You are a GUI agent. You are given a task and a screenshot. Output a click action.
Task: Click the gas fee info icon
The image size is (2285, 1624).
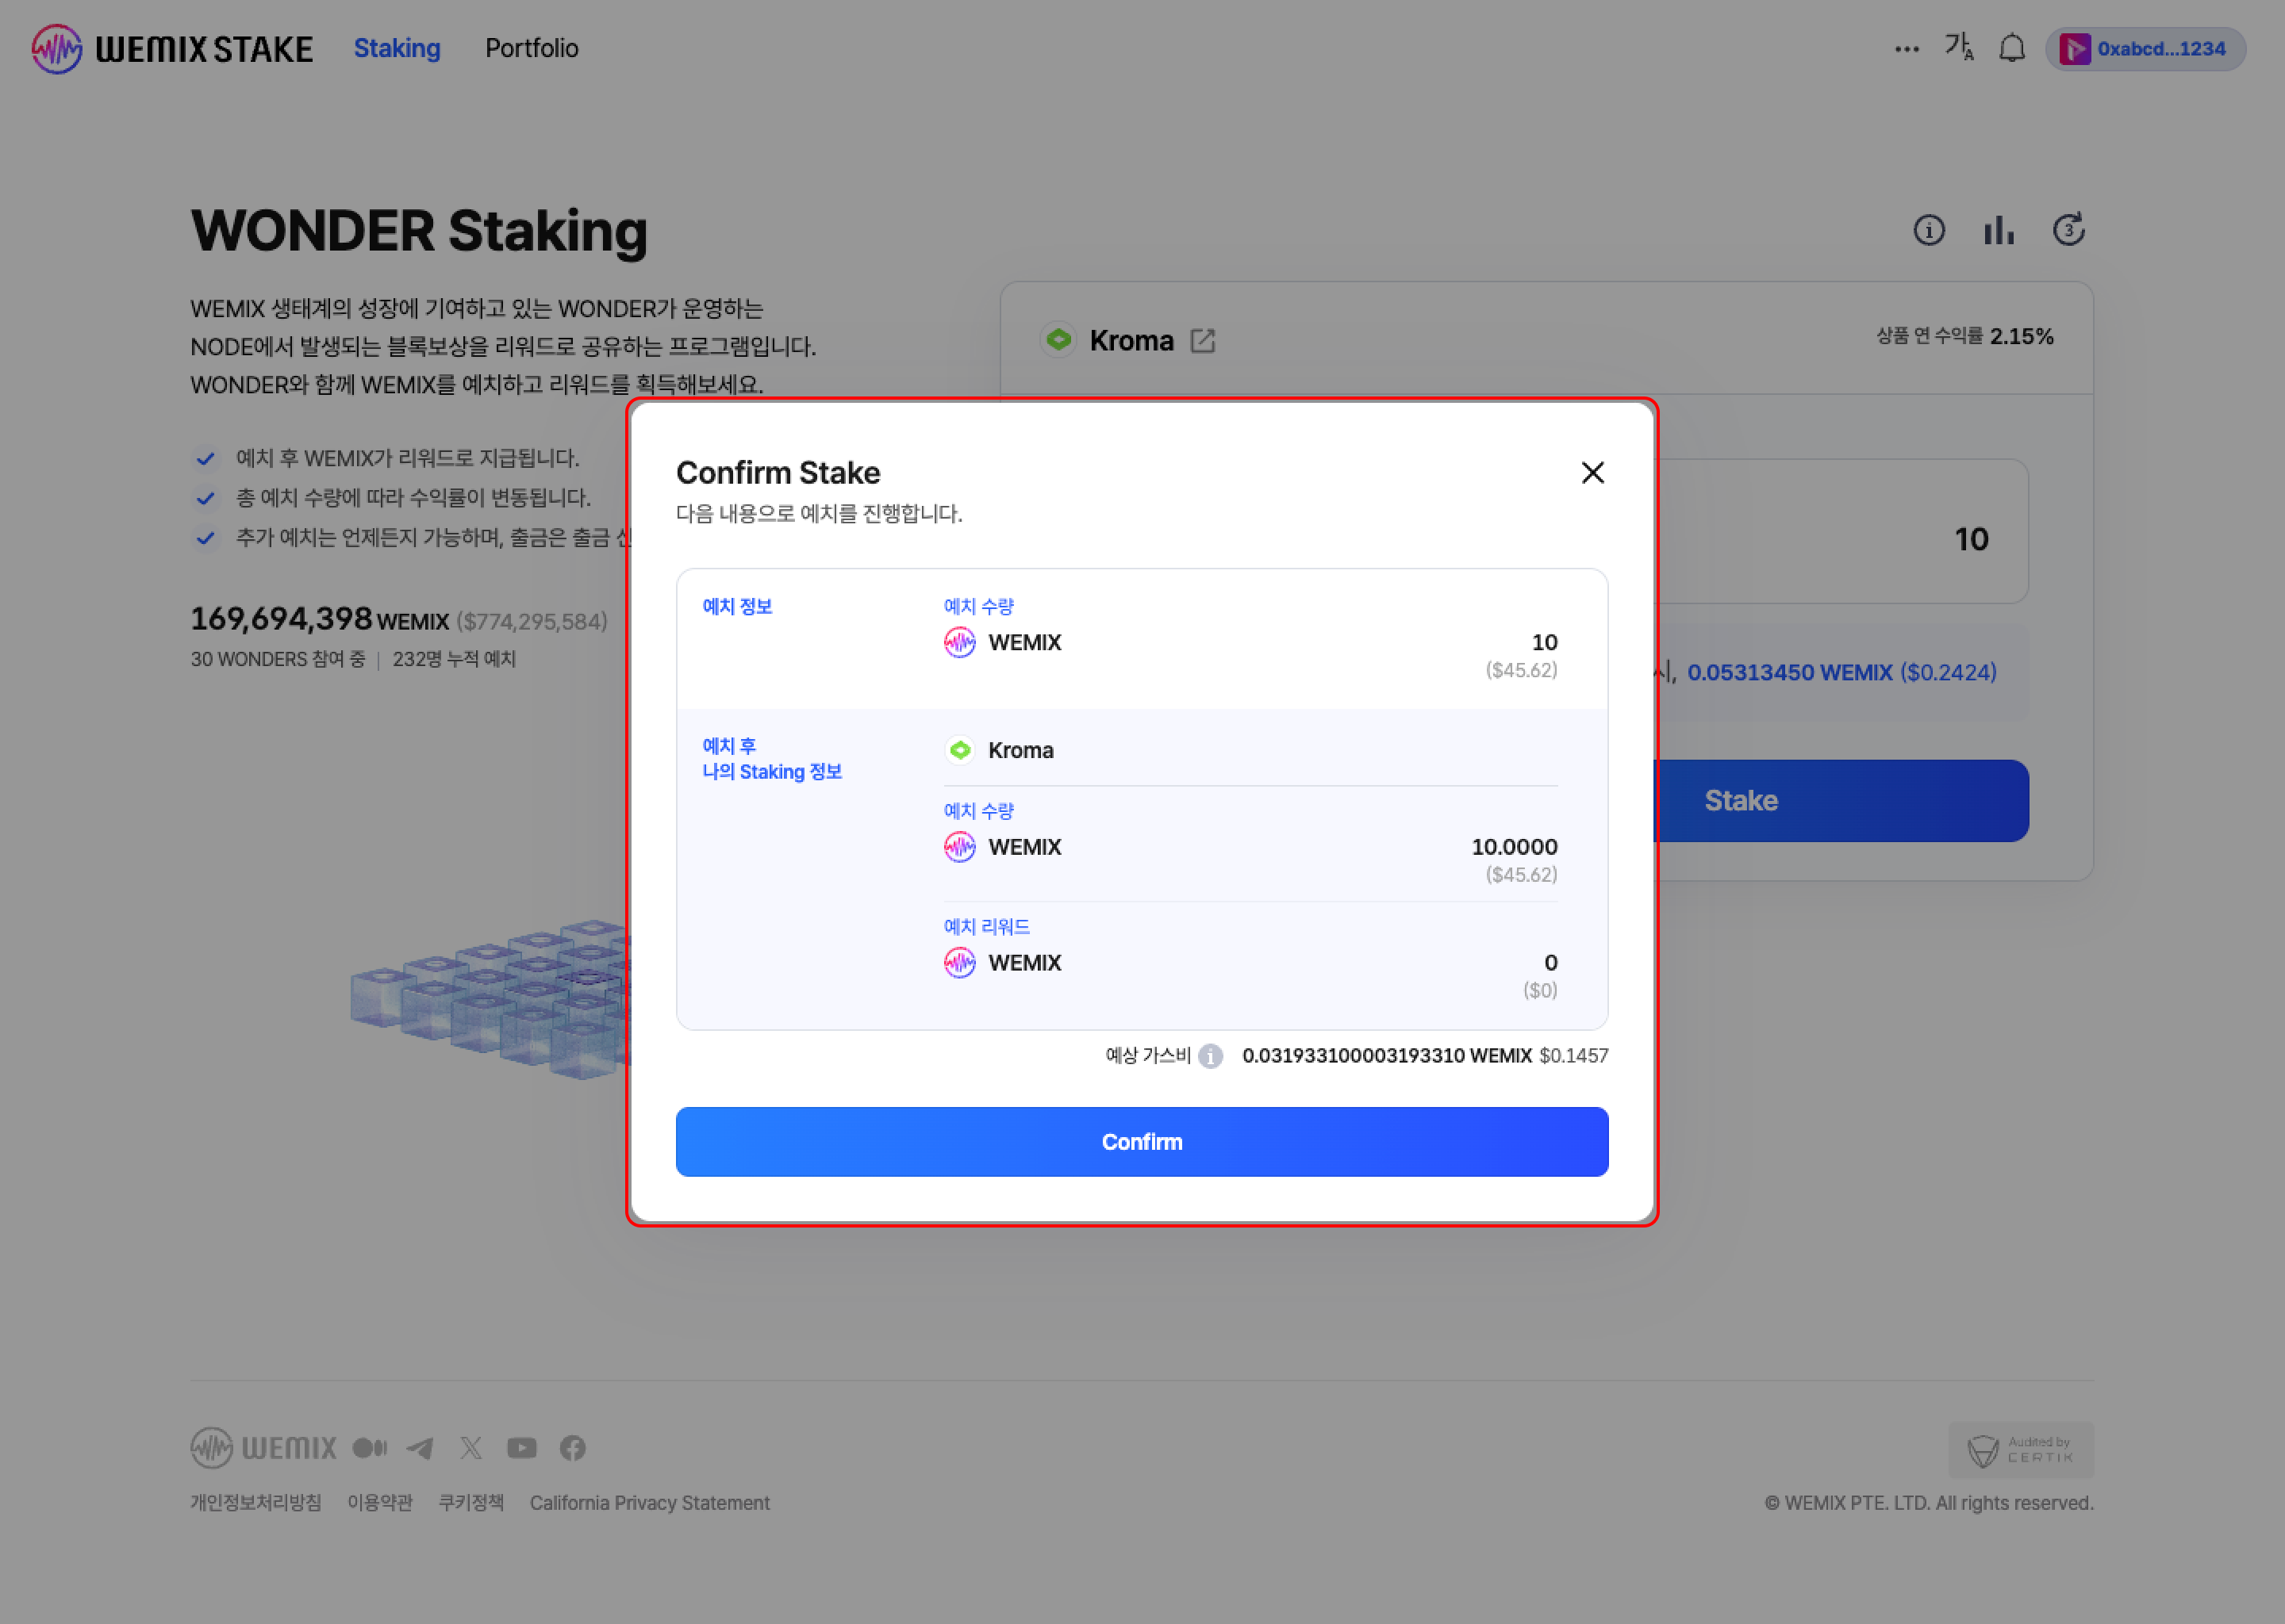point(1211,1056)
